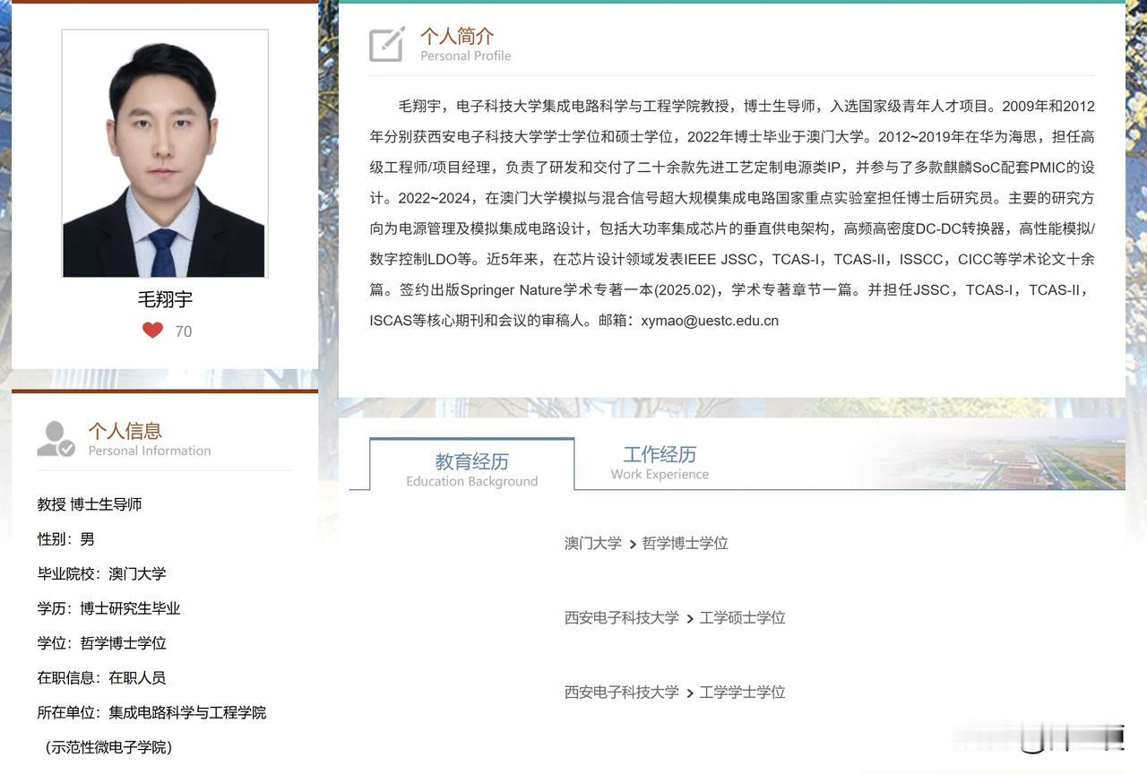Click the Personal Information user icon
Image resolution: width=1147 pixels, height=774 pixels.
click(56, 439)
